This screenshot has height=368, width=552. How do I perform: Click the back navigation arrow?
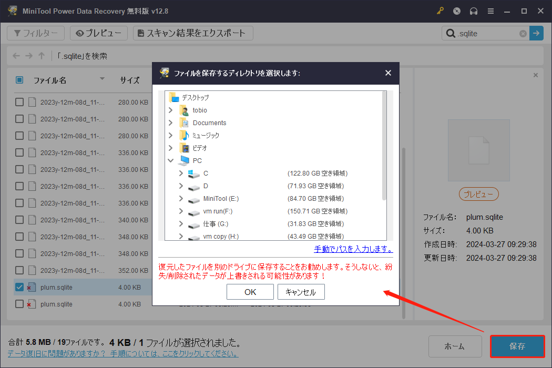[x=16, y=55]
